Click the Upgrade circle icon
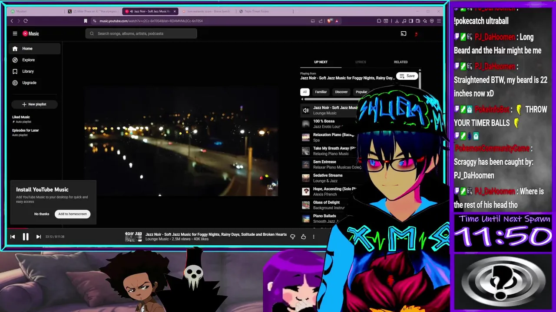 (x=15, y=82)
